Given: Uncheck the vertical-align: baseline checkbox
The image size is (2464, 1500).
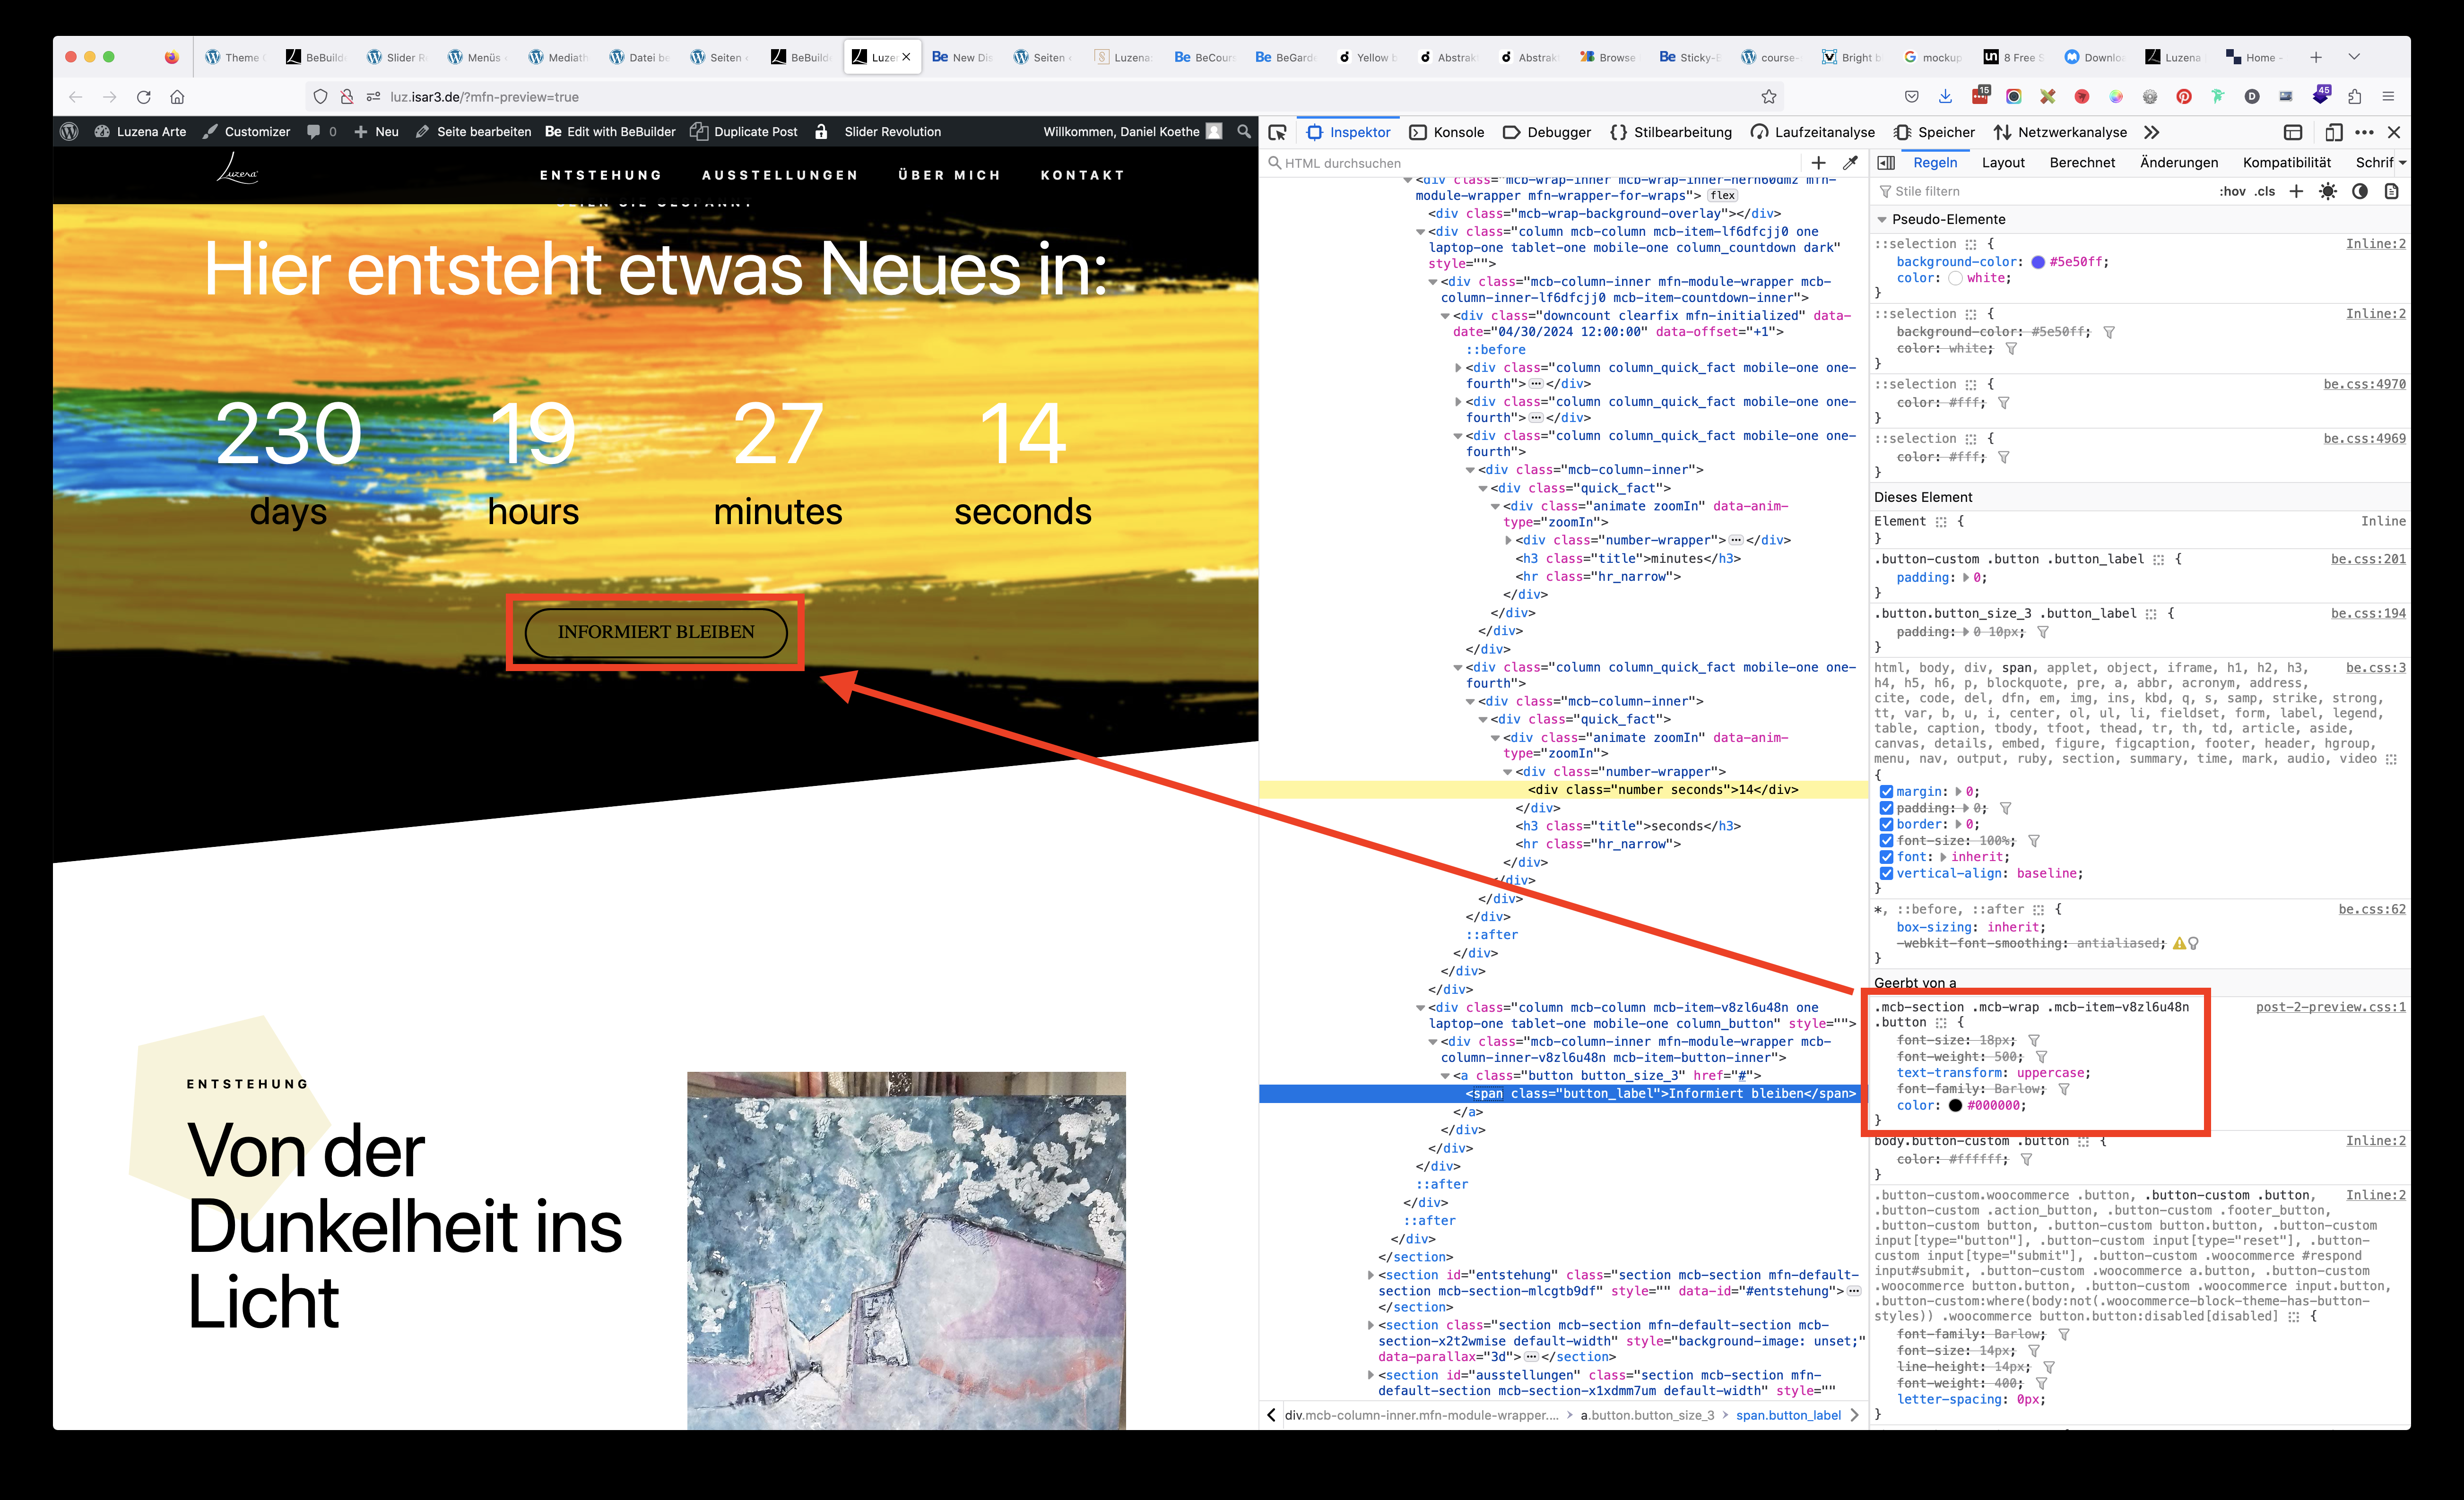Looking at the screenshot, I should tap(1886, 873).
